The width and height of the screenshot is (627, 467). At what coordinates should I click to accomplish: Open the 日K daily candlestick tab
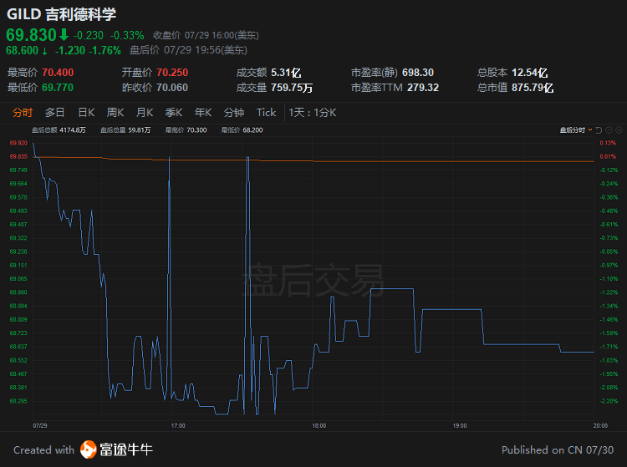[86, 113]
